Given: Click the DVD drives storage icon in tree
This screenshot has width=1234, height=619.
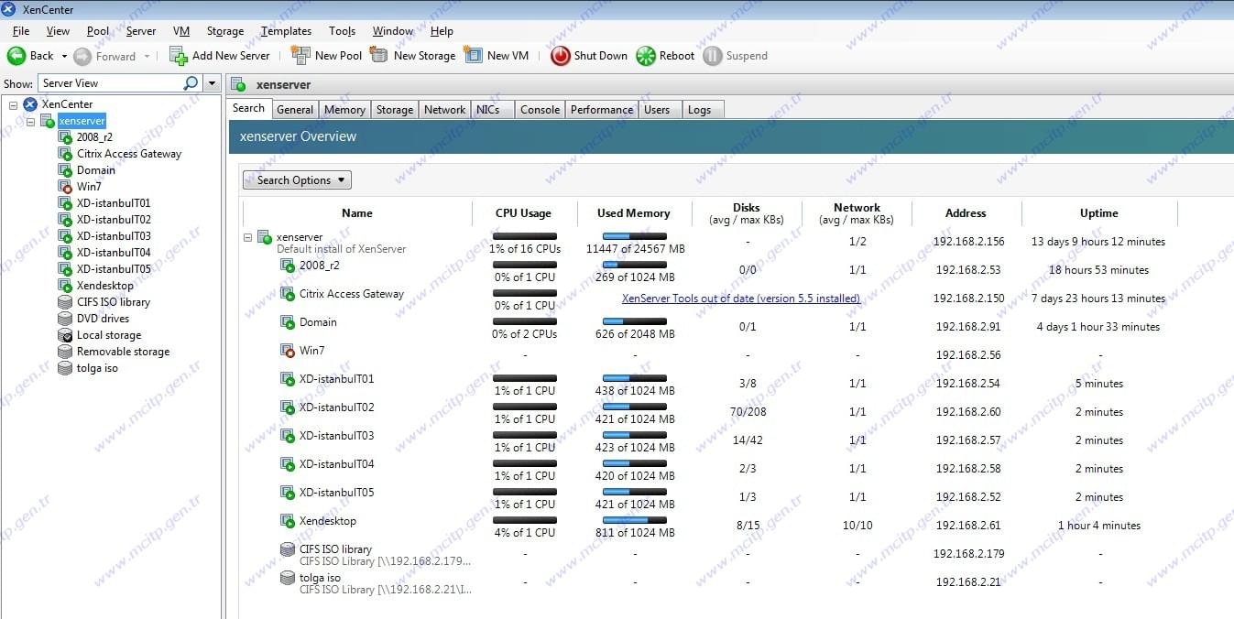Looking at the screenshot, I should point(65,319).
